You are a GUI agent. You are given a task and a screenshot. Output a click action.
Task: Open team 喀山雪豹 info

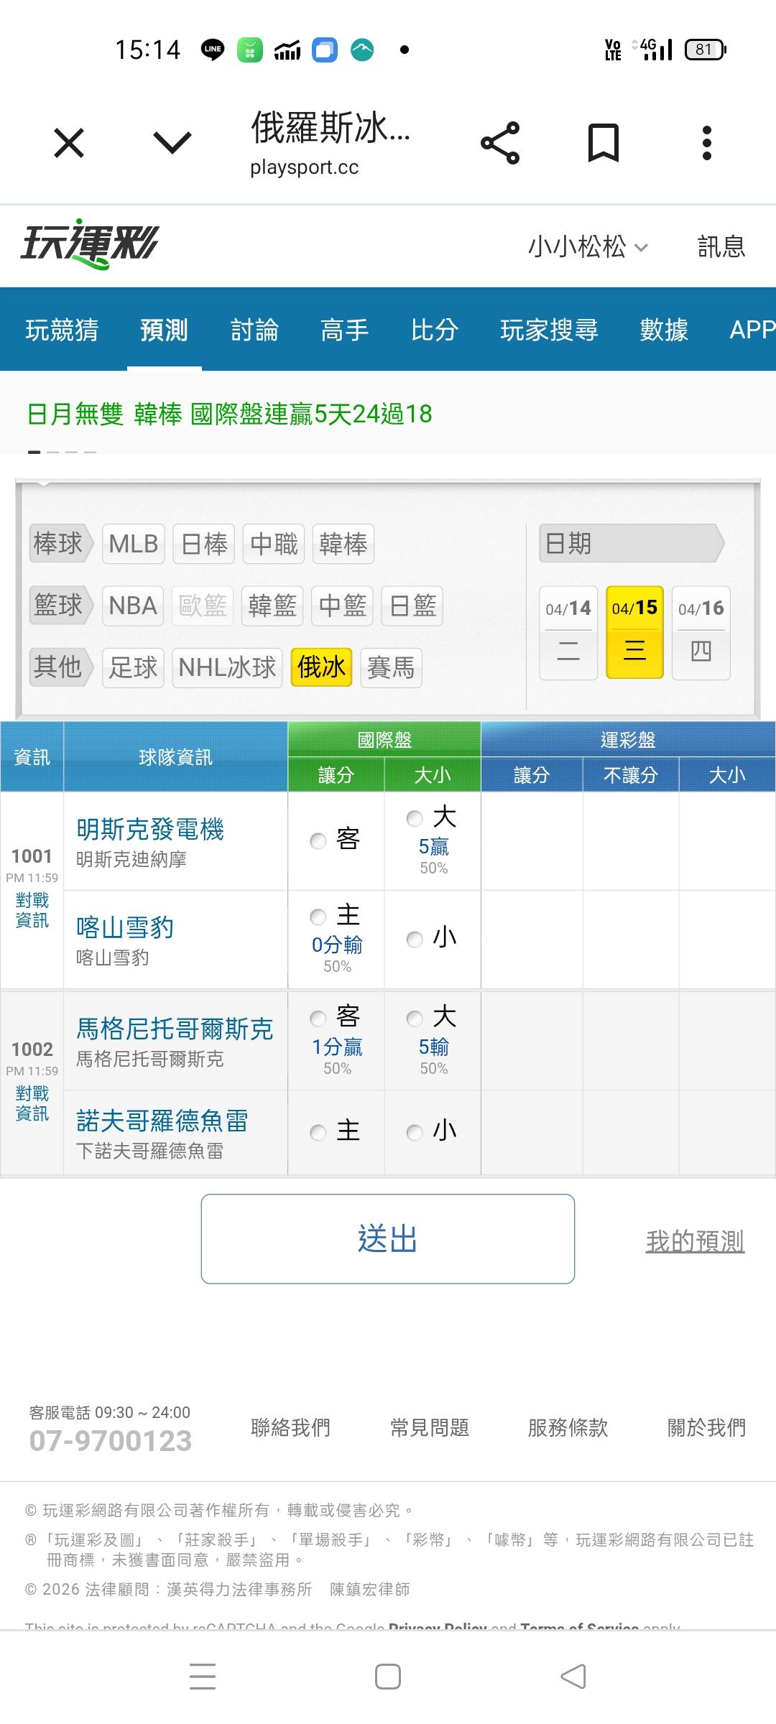(x=125, y=927)
